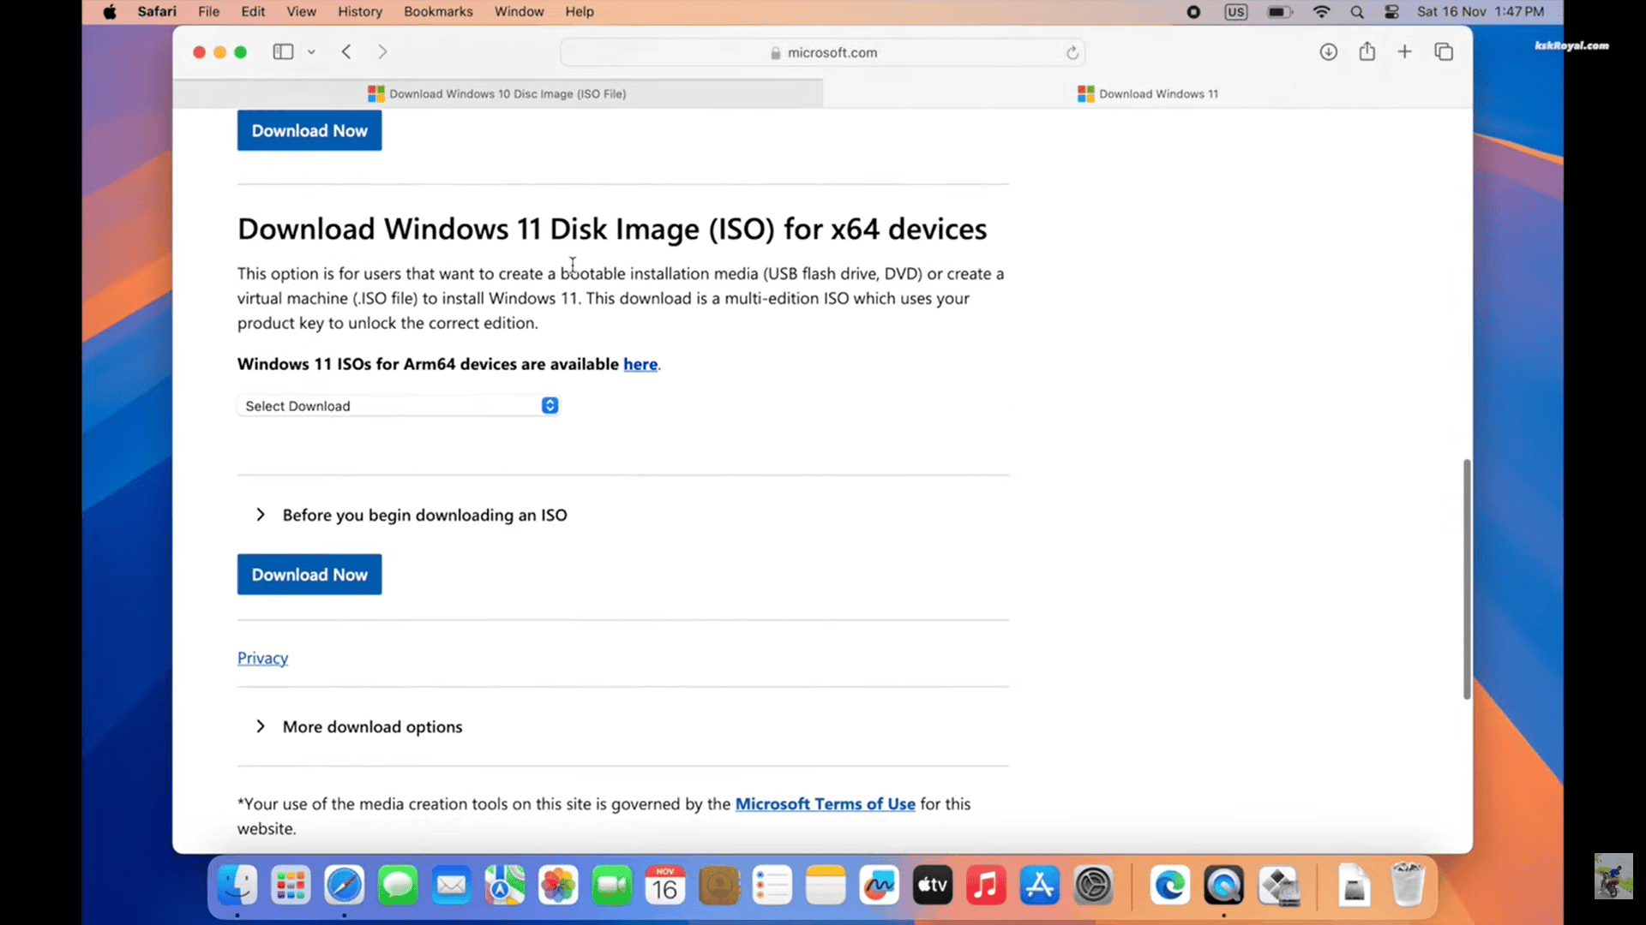Open Apple TV from the dock
The width and height of the screenshot is (1646, 925).
(933, 886)
